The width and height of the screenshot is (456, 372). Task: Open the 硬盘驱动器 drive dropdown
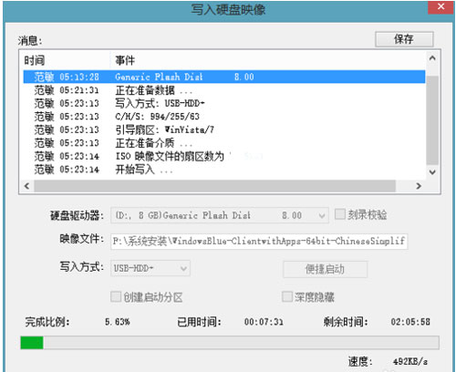(x=220, y=215)
